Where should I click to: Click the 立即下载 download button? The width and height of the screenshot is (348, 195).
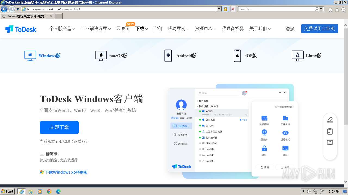pos(59,127)
